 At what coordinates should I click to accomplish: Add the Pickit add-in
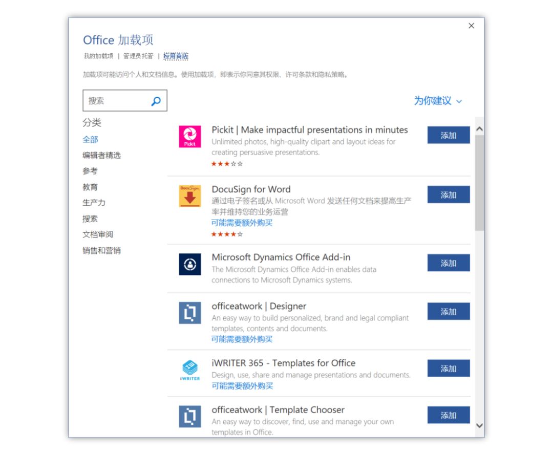pyautogui.click(x=449, y=135)
